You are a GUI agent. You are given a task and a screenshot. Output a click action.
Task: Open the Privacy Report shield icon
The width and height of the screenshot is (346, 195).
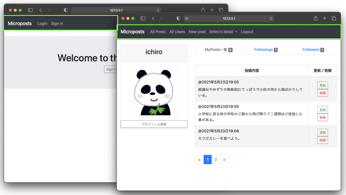coord(178,18)
